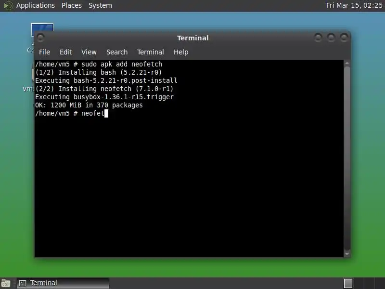385x289 pixels.
Task: Click the scrollbar up arrow in Terminal
Action: (347, 64)
